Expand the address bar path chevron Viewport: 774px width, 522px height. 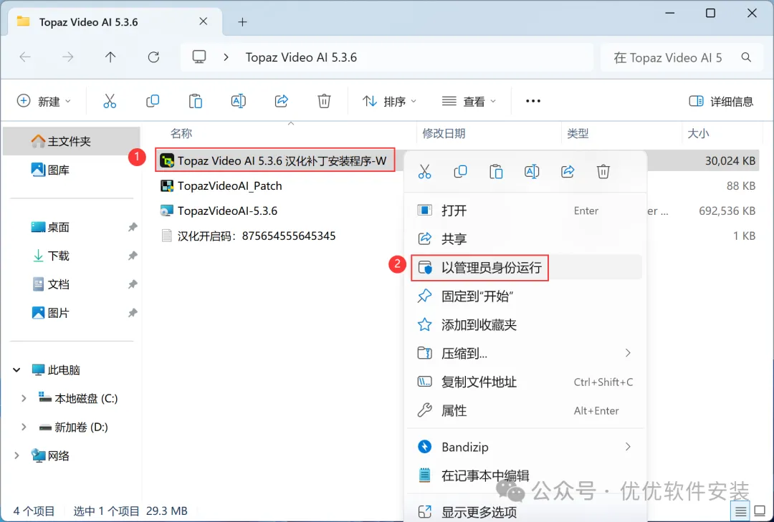(226, 57)
